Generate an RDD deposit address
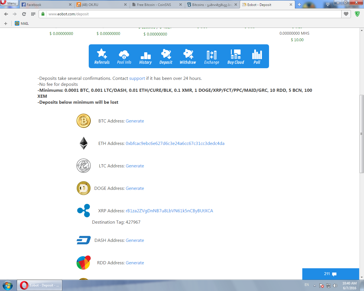Viewport: 364px width, 291px height. [x=135, y=263]
